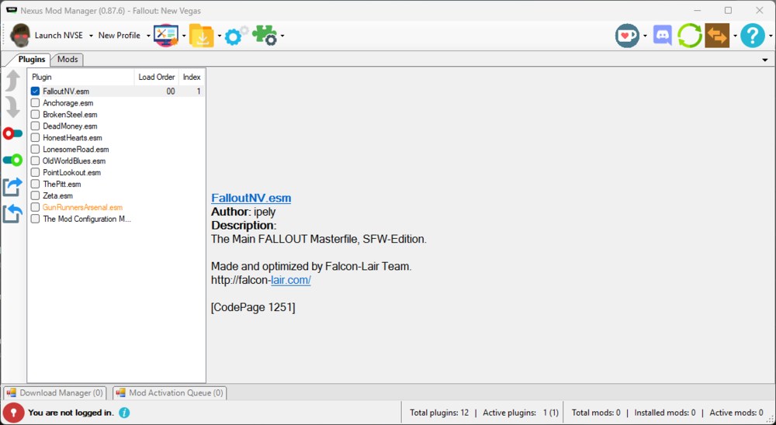Select the FalloutNV.esm plugin name

[x=66, y=92]
